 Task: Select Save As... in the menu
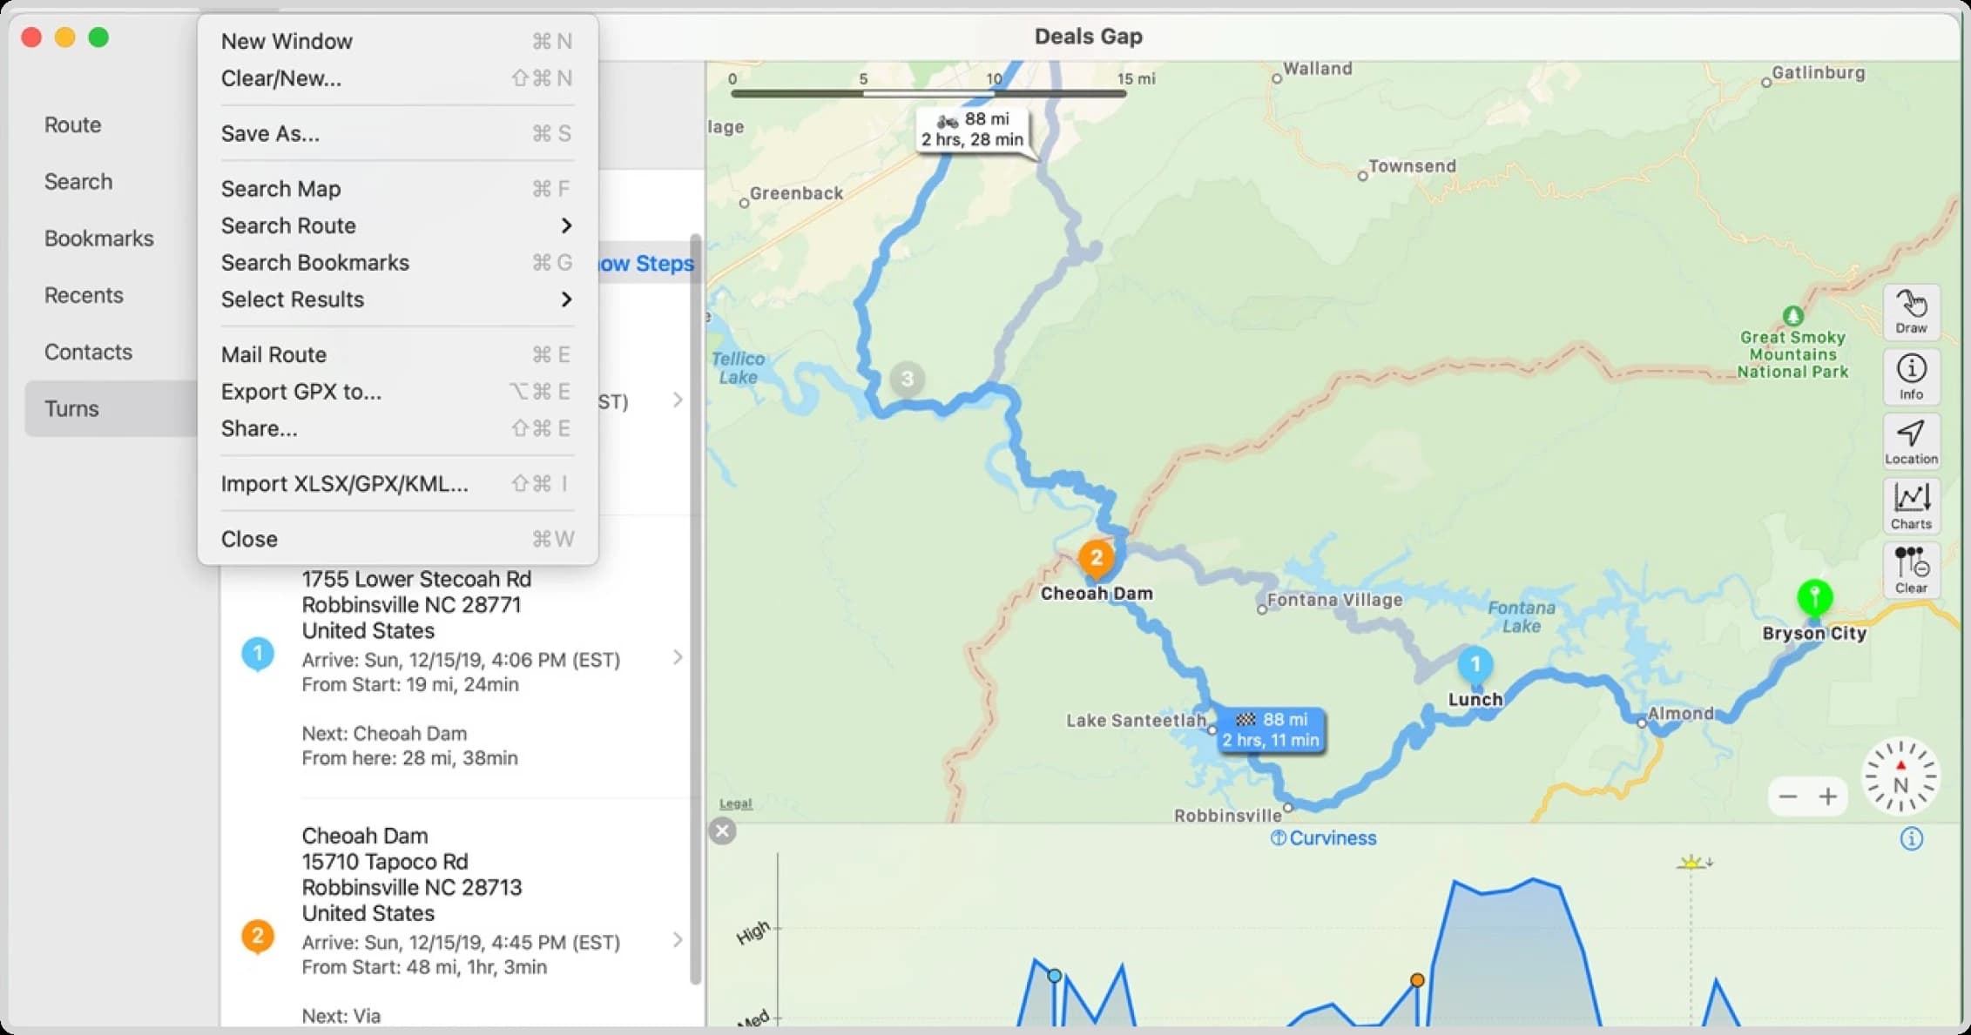coord(397,133)
